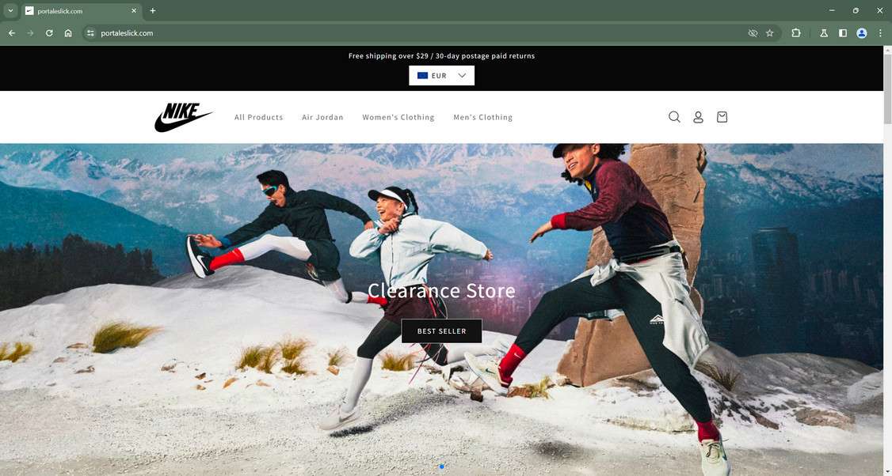
Task: Open the All Products page
Action: point(258,116)
